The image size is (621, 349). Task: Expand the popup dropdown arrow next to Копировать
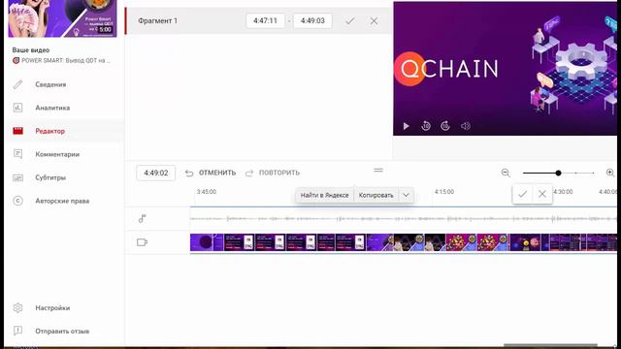[406, 196]
